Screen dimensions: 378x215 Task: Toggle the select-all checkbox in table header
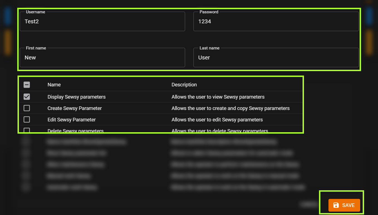click(x=27, y=85)
